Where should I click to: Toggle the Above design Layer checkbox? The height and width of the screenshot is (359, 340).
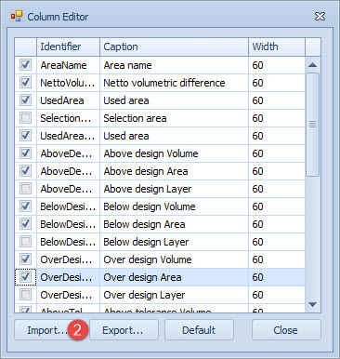[x=25, y=189]
